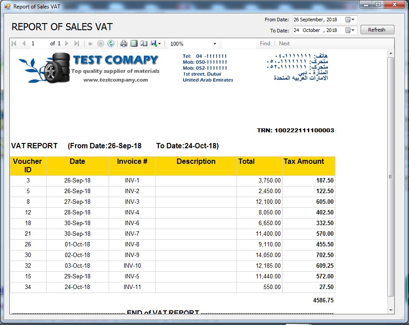Print the VAT report
Screen dimensions: 409x325
pos(124,44)
